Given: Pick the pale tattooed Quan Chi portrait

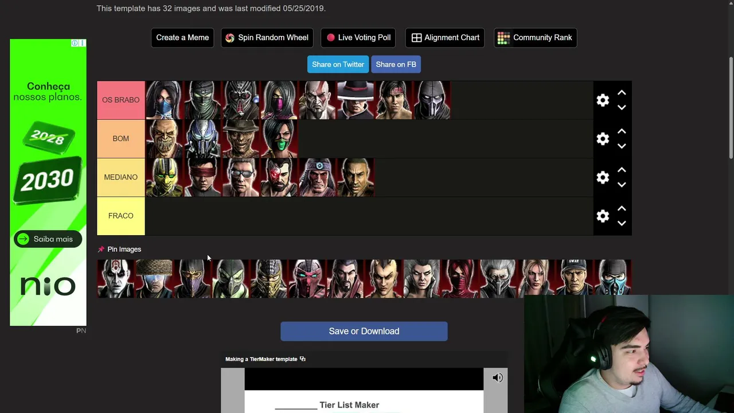Looking at the screenshot, I should click(x=116, y=279).
